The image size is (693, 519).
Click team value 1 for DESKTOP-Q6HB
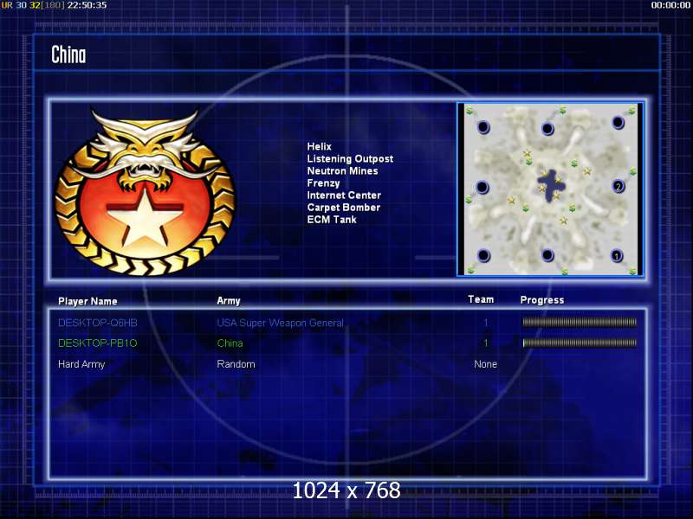486,323
